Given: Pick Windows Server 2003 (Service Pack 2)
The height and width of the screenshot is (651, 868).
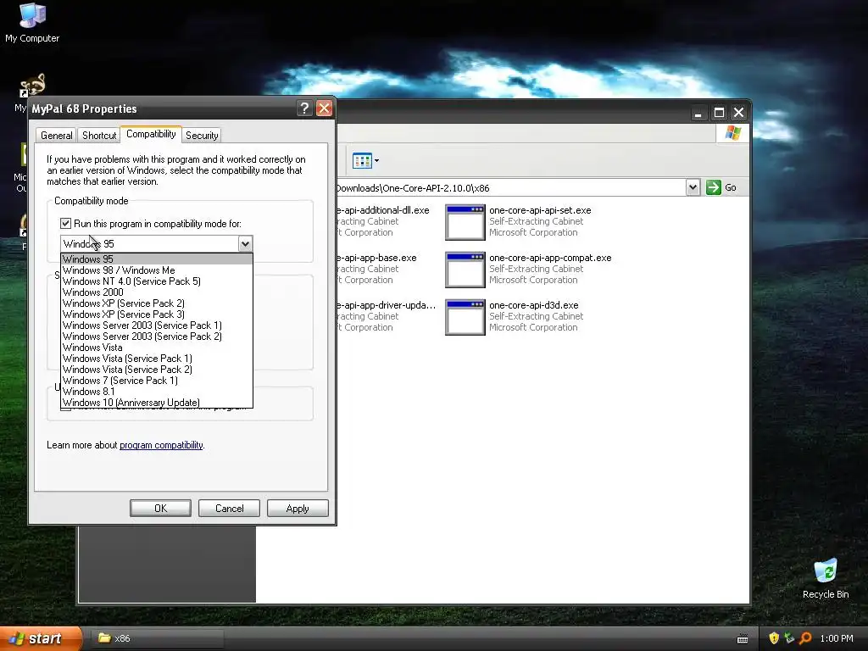Looking at the screenshot, I should coord(157,337).
